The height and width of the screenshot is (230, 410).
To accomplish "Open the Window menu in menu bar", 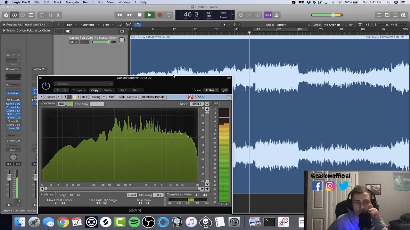I will click(124, 2).
